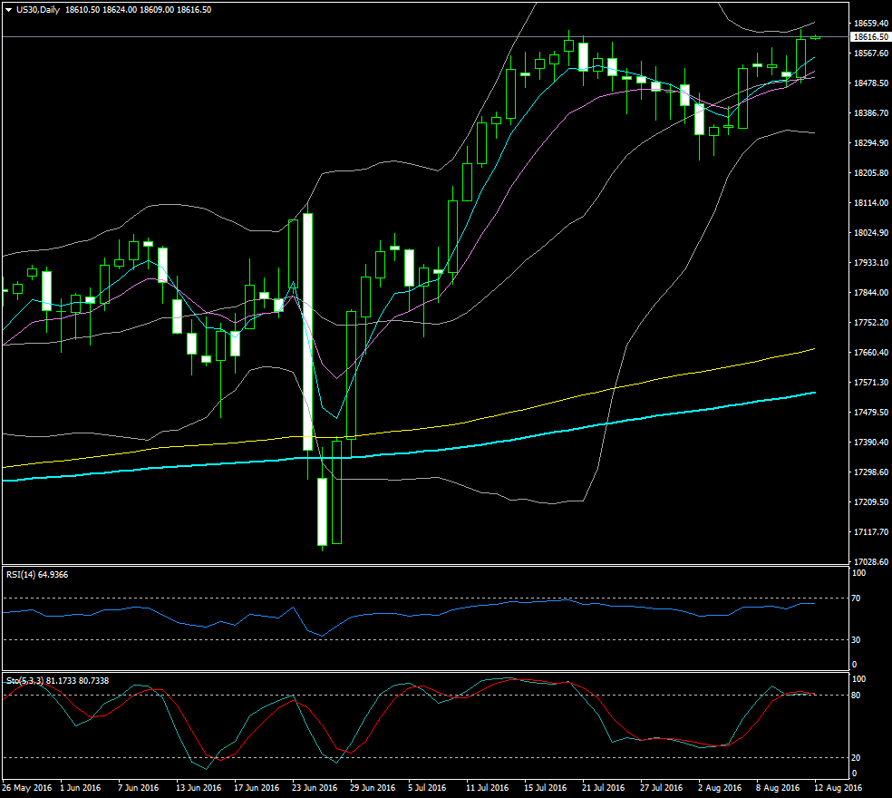Click the Stochastic scale value 20

[856, 758]
